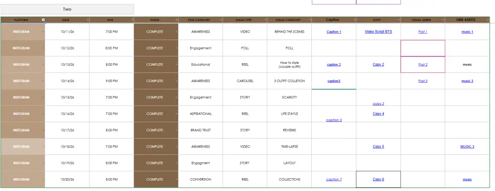The image size is (495, 191).
Task: Open the caption3 link
Action: (x=334, y=81)
